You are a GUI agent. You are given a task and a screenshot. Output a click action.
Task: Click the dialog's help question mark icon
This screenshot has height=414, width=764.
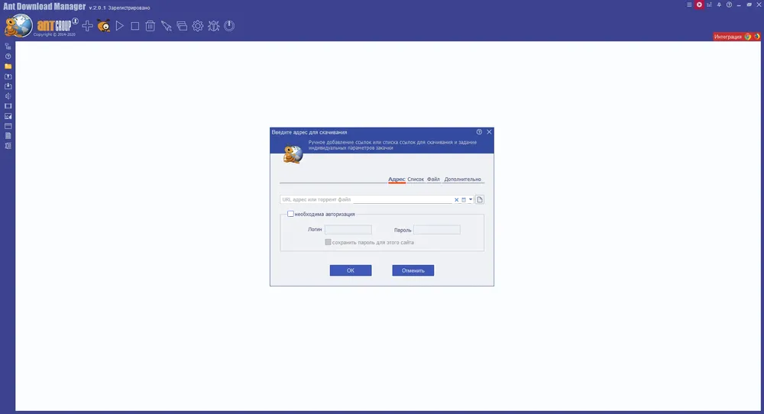click(x=479, y=132)
